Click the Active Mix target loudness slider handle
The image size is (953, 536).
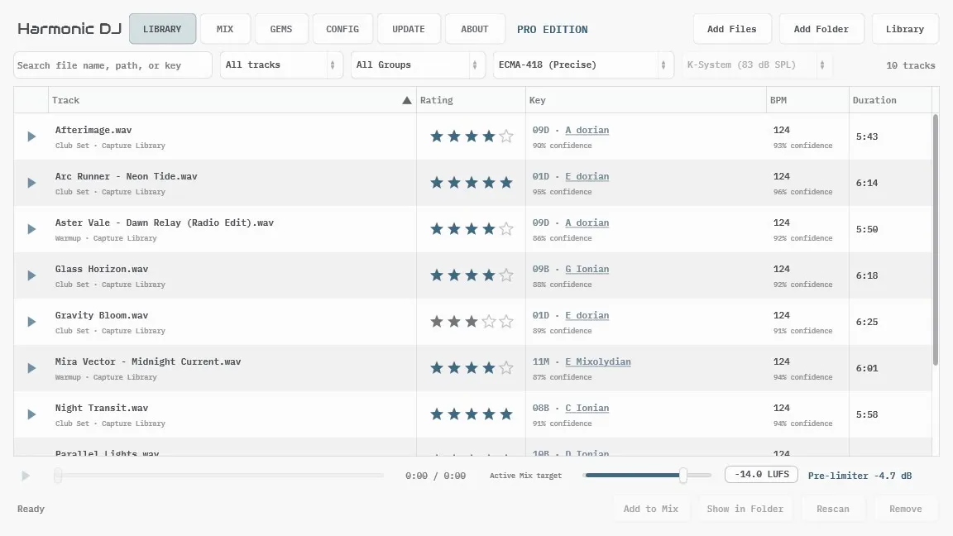click(x=683, y=476)
